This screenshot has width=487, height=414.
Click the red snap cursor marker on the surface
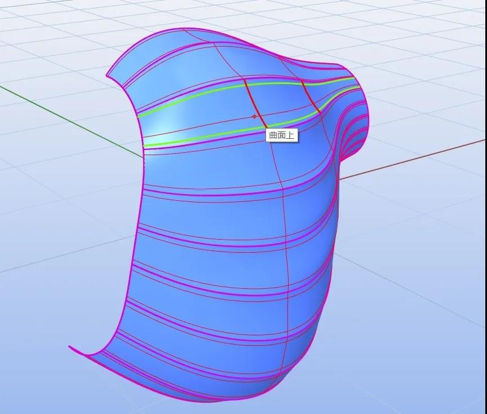click(254, 117)
